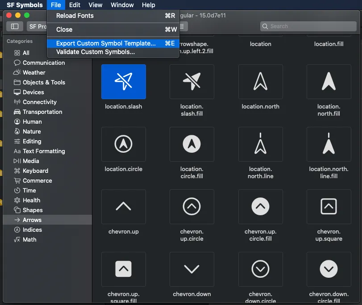Screen dimensions: 362x305
Task: Click the 'location.fill' symbol label
Action: click(329, 44)
